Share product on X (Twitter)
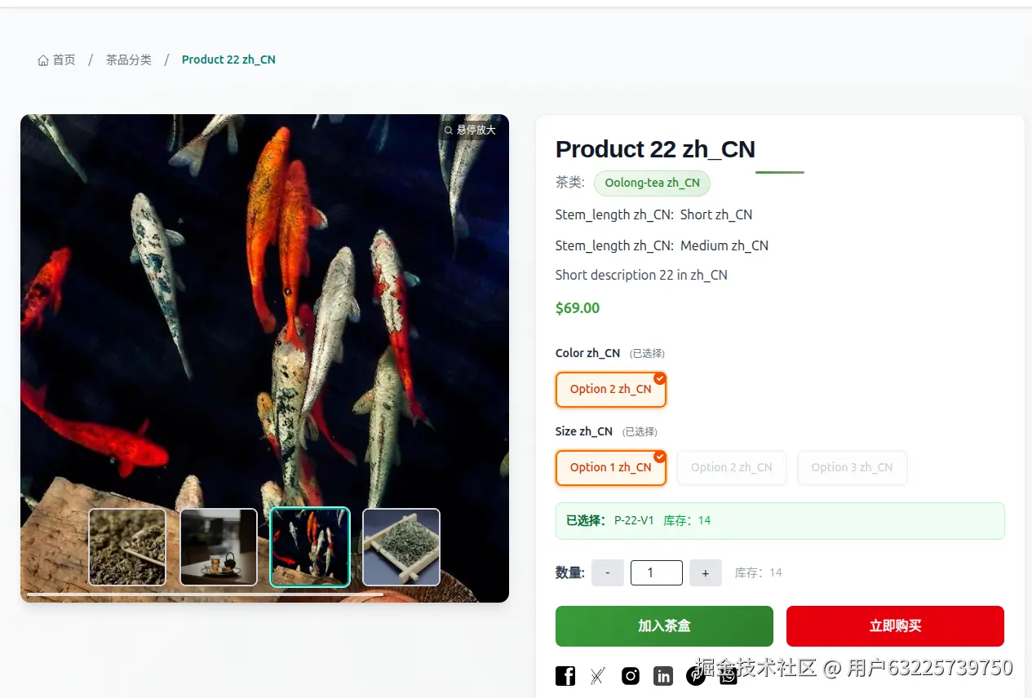The height and width of the screenshot is (698, 1032). pos(598,676)
